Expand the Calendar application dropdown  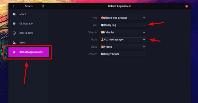[x=123, y=32]
